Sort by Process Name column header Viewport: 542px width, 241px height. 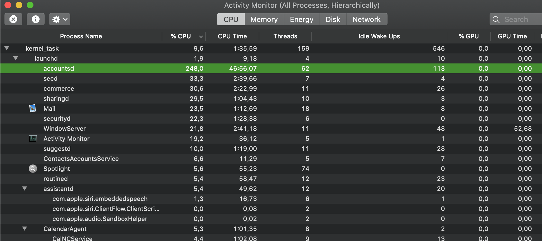pos(81,36)
